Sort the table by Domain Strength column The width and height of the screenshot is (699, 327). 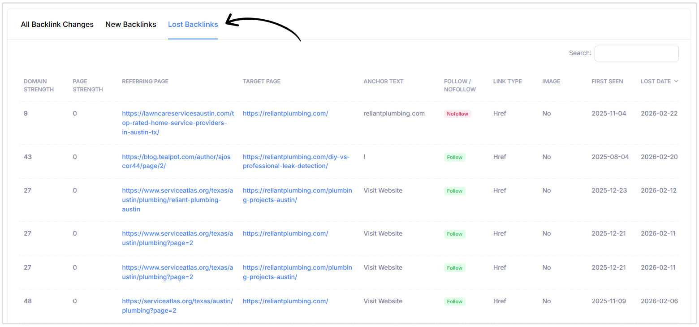click(39, 85)
